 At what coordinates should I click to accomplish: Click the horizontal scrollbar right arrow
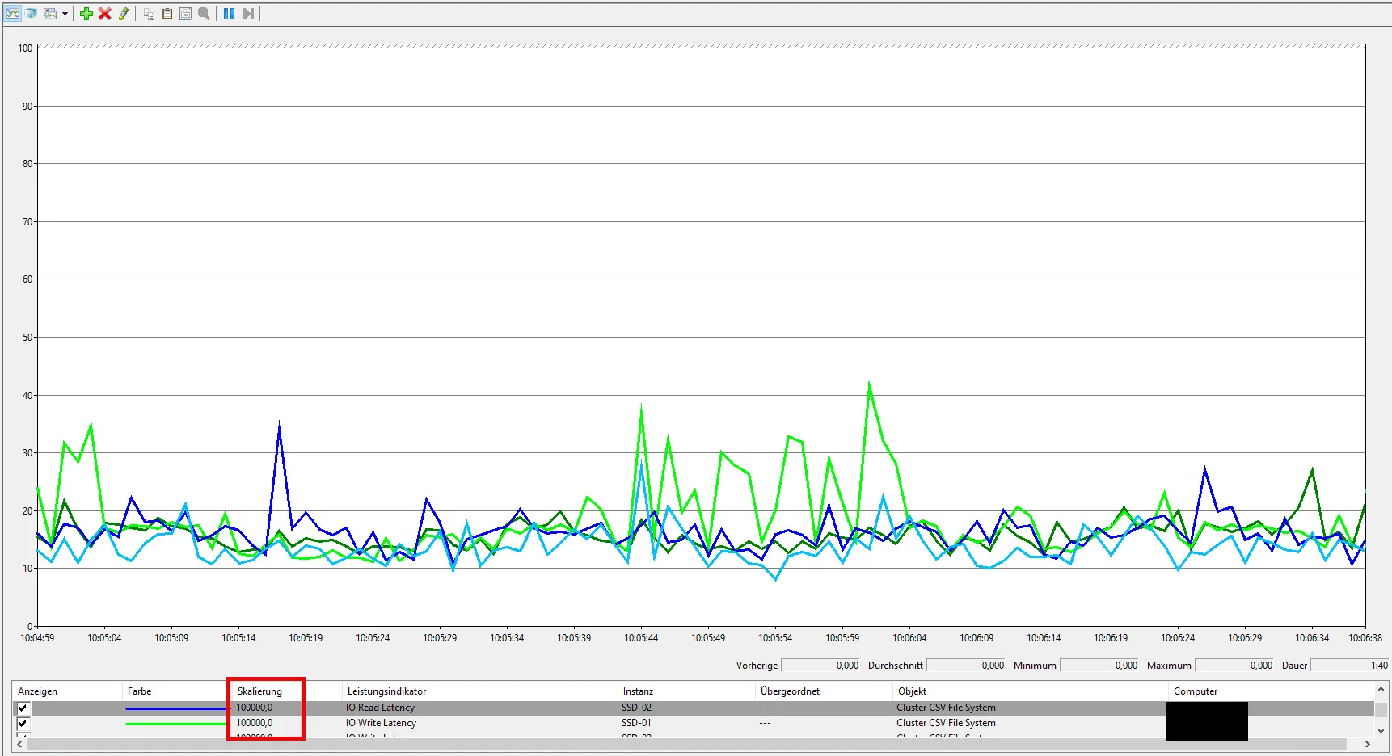pyautogui.click(x=1368, y=745)
